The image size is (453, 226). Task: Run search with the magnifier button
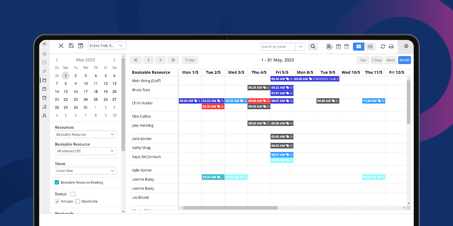(x=313, y=47)
